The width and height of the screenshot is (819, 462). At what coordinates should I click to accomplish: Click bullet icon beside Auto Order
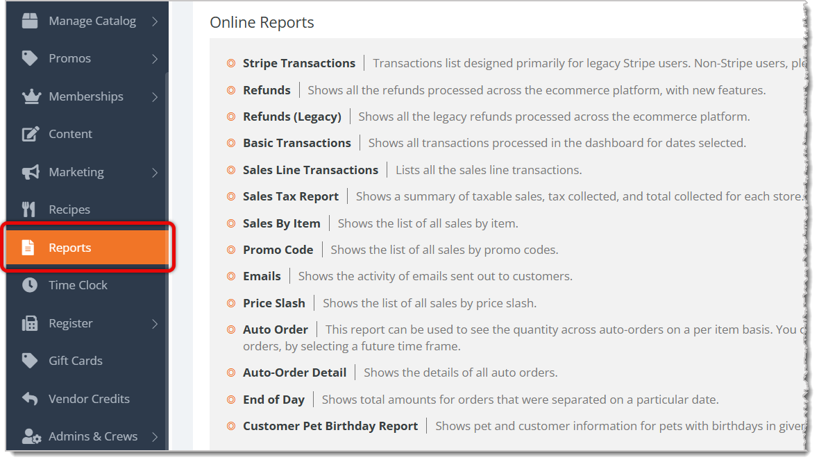[231, 330]
